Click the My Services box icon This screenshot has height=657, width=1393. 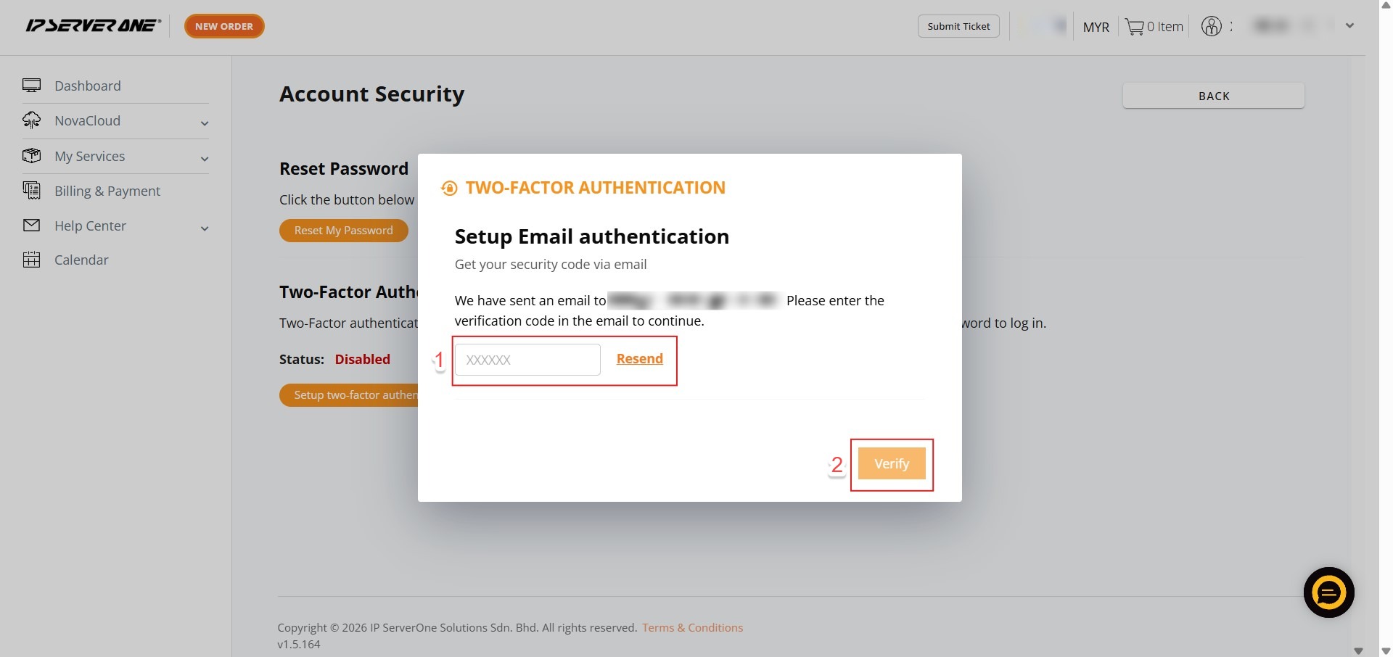[32, 156]
